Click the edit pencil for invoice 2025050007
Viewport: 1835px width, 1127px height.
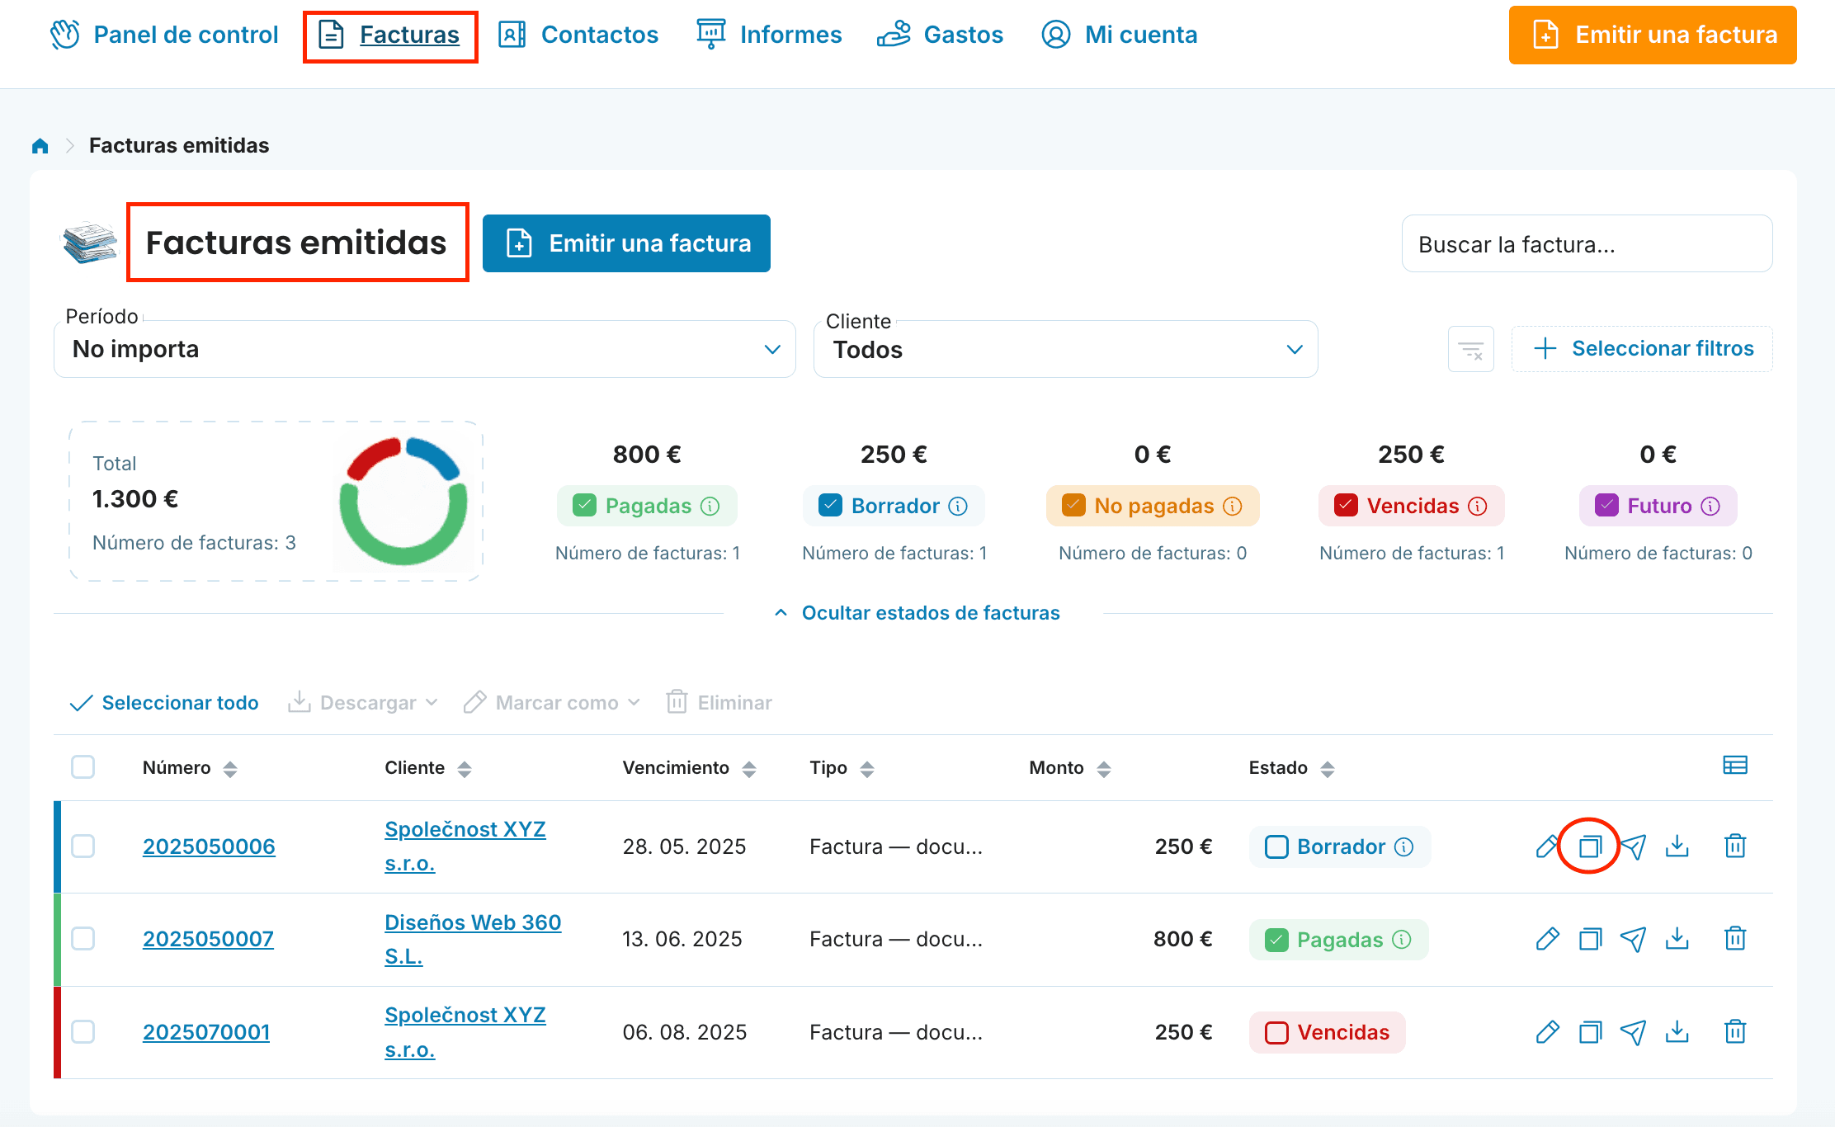[1547, 939]
